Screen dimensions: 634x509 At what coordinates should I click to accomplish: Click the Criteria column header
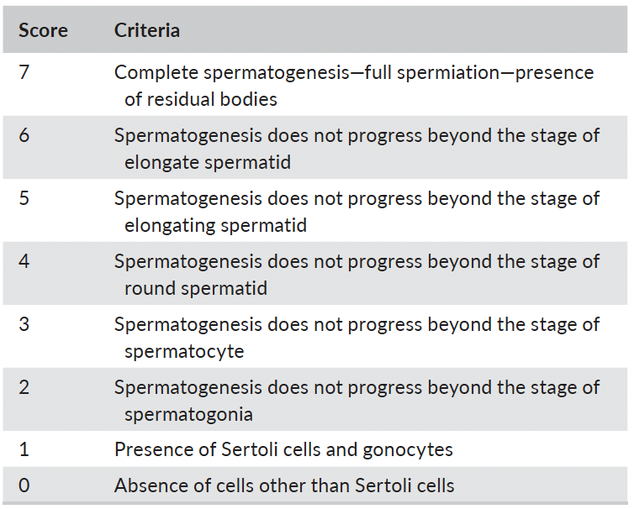pos(147,31)
